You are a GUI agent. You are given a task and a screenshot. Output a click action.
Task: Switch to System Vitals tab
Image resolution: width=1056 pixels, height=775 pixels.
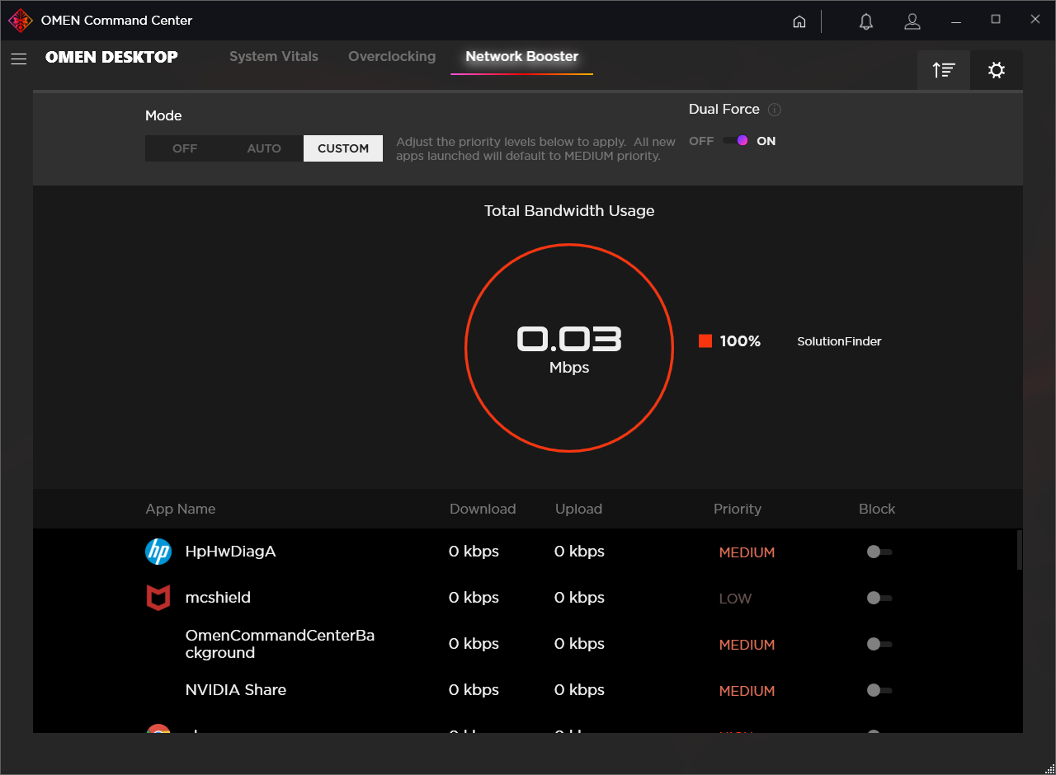pyautogui.click(x=274, y=57)
